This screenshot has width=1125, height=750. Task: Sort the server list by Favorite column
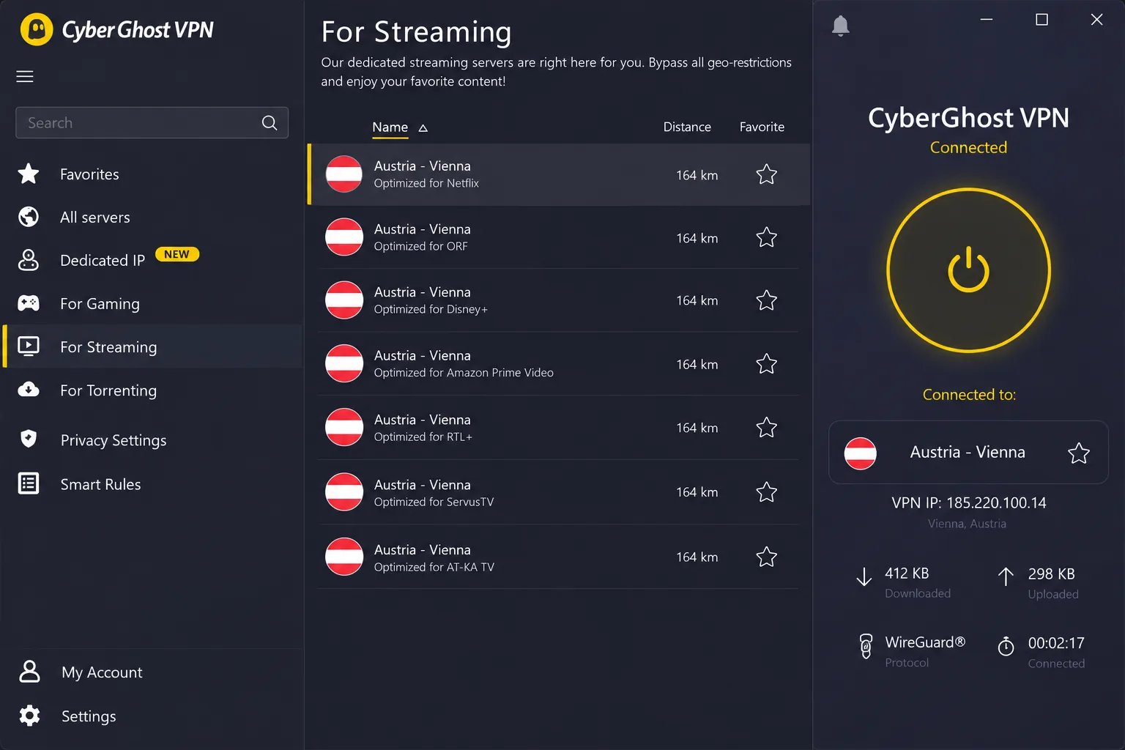(x=762, y=127)
